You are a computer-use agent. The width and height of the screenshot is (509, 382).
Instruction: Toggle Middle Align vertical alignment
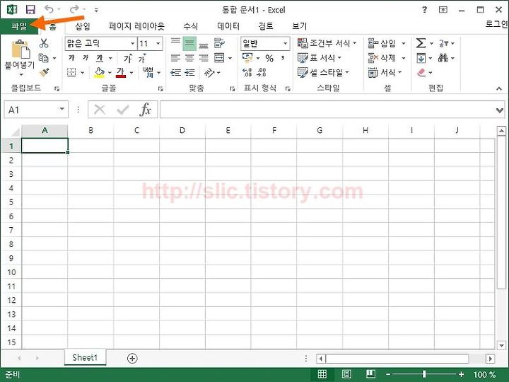click(189, 43)
